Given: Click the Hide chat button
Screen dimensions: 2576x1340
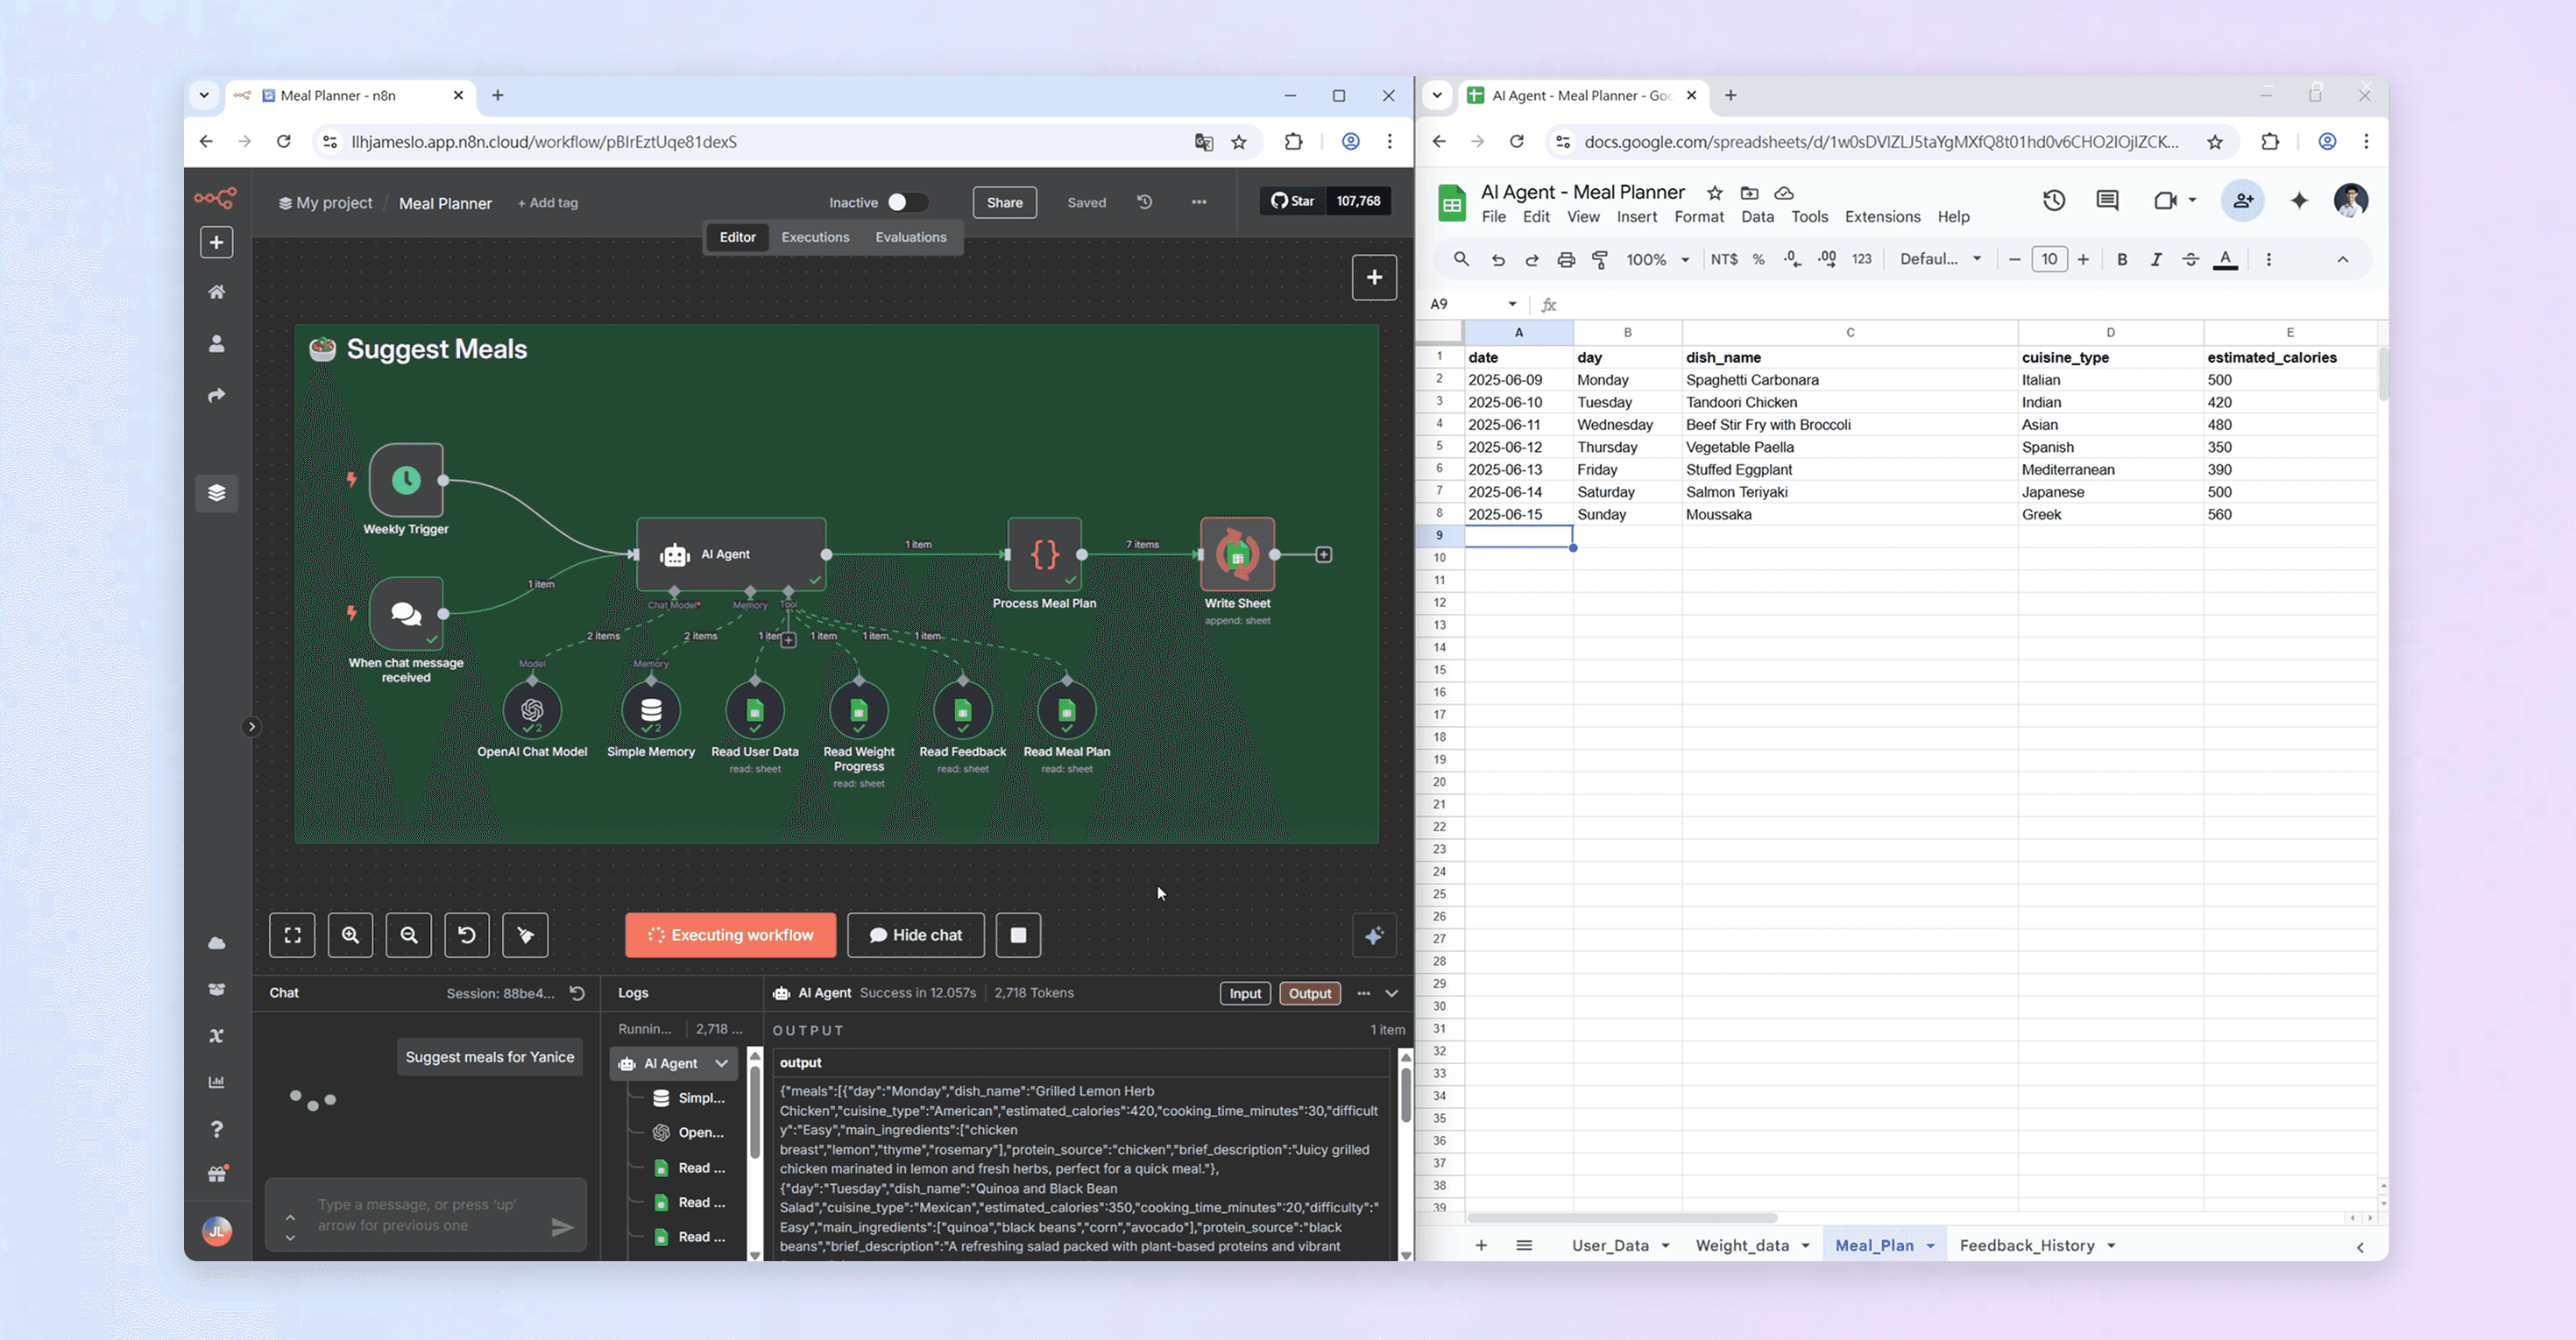Looking at the screenshot, I should tap(915, 935).
